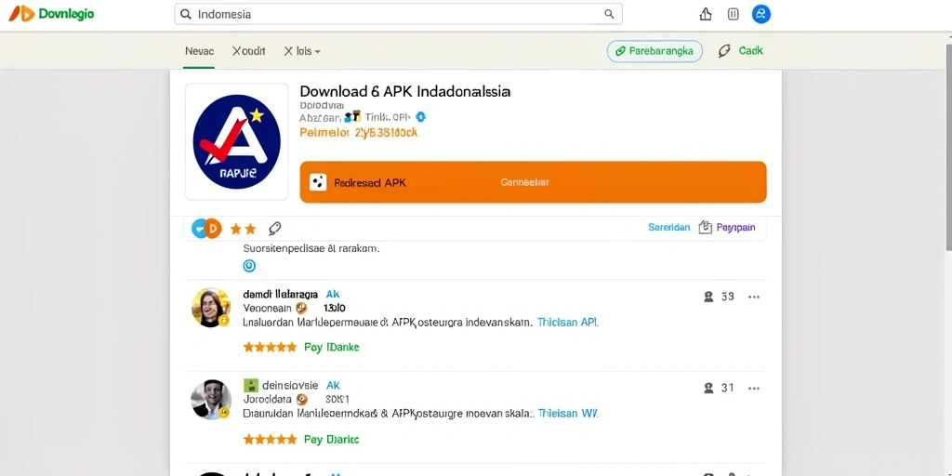The height and width of the screenshot is (476, 952).
Task: Open the Thiesan API link in first review
Action: pyautogui.click(x=568, y=323)
